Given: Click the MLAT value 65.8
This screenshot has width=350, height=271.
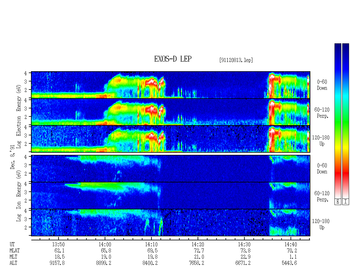Looking at the screenshot, I should click(106, 251).
